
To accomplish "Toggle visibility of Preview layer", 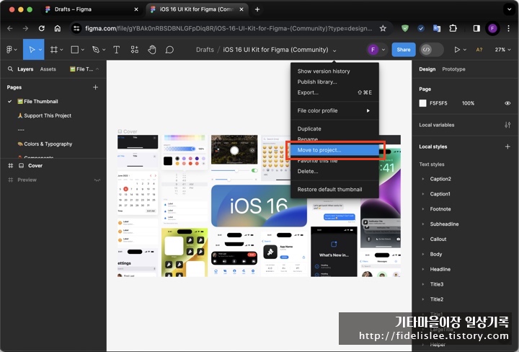I will tap(97, 180).
